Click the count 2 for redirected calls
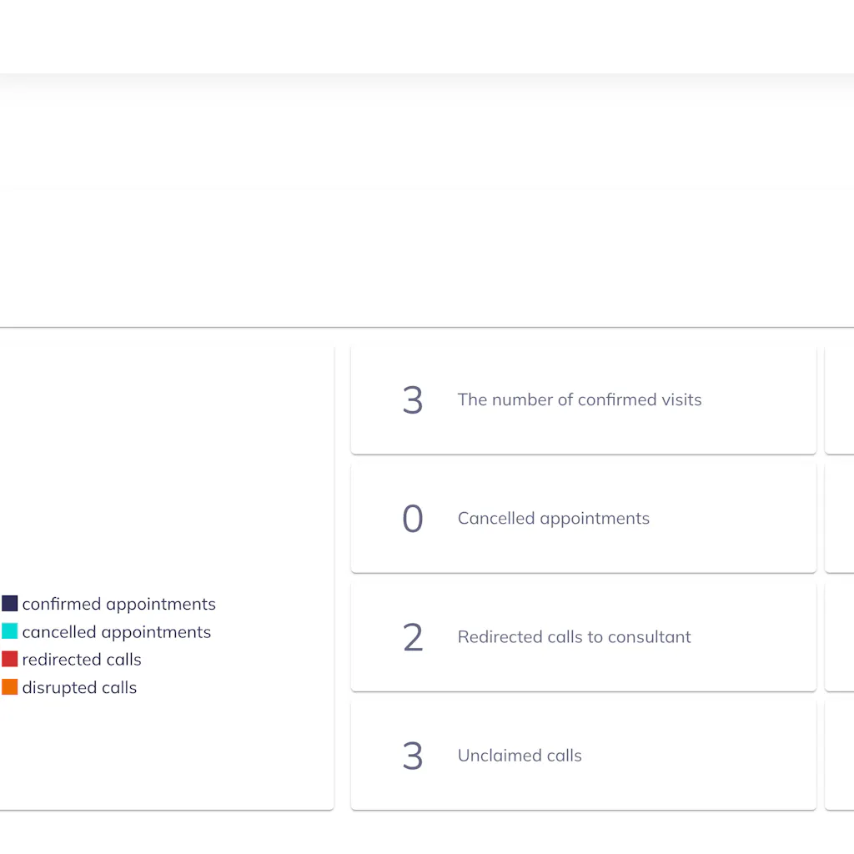Image resolution: width=854 pixels, height=854 pixels. tap(413, 637)
